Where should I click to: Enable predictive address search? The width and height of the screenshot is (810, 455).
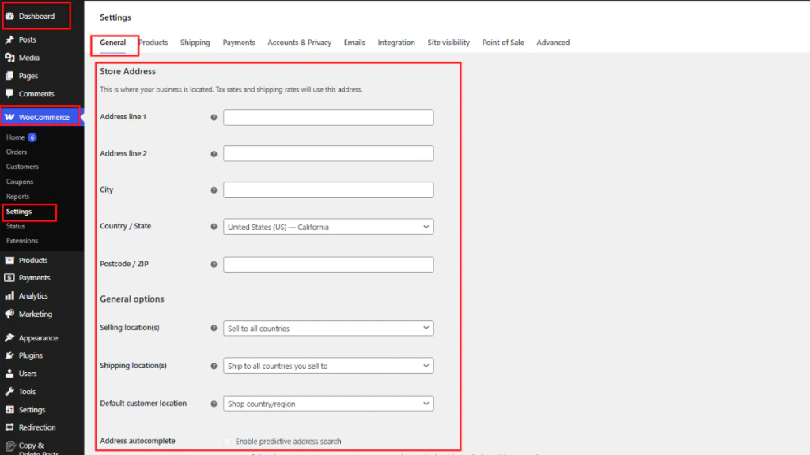(x=227, y=442)
